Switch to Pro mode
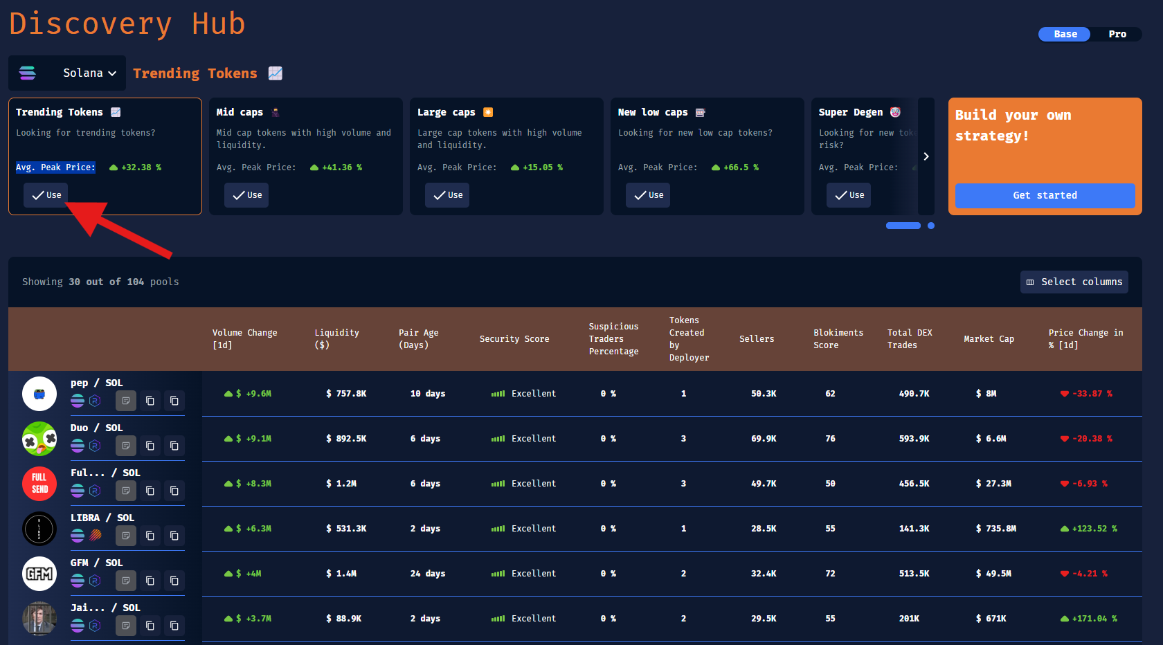1163x645 pixels. (1117, 34)
